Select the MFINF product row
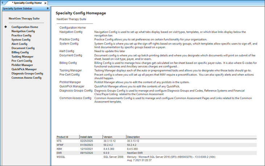The width and height of the screenshot is (265, 166). click(156, 145)
